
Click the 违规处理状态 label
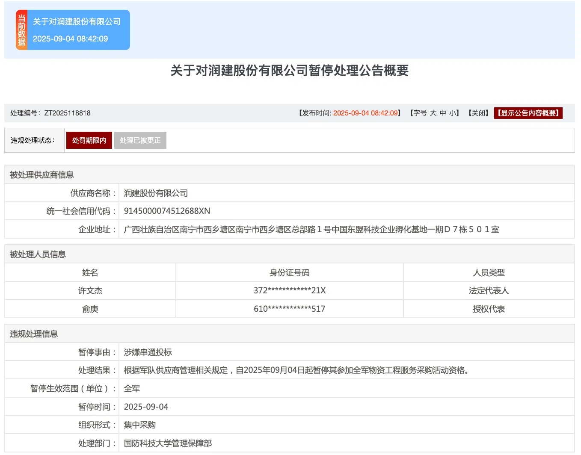pyautogui.click(x=33, y=140)
